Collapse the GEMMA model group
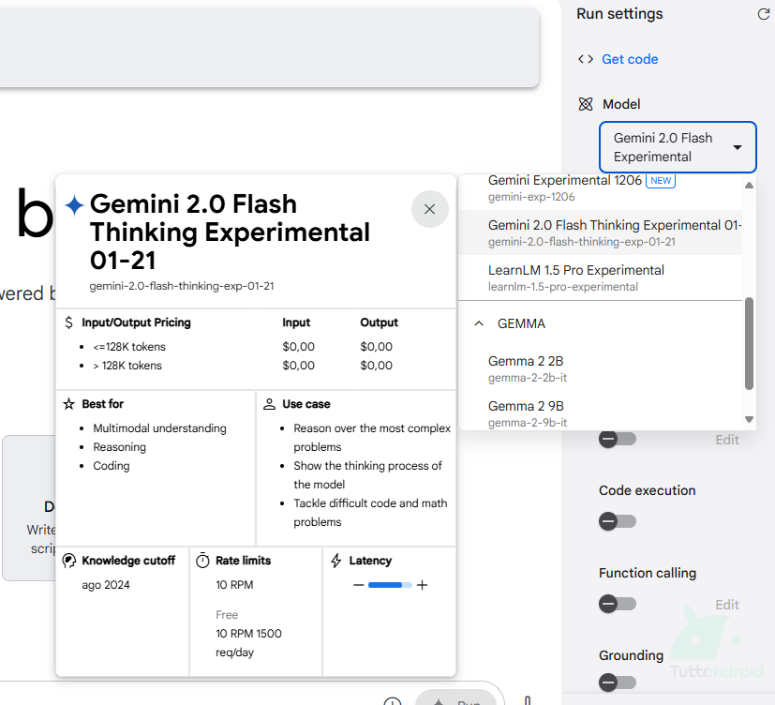Image resolution: width=775 pixels, height=705 pixels. tap(479, 323)
